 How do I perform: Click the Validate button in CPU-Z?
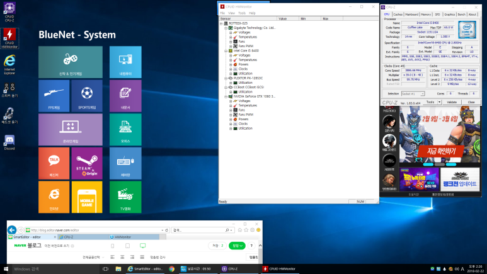point(452,102)
